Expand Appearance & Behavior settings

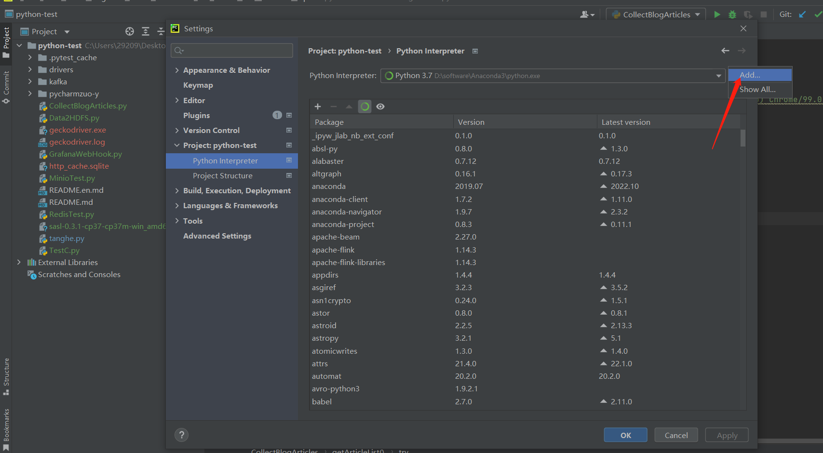coord(177,70)
